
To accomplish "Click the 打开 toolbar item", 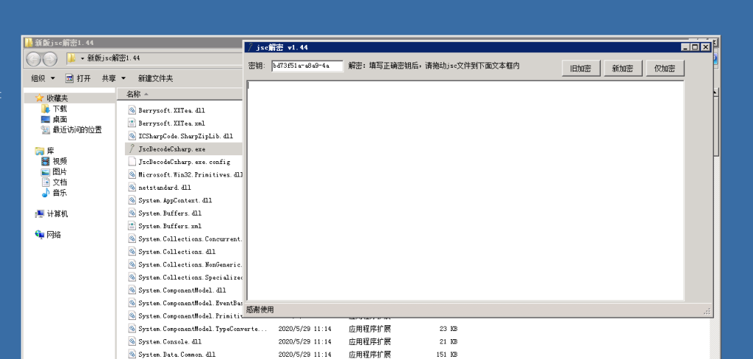I will (79, 78).
